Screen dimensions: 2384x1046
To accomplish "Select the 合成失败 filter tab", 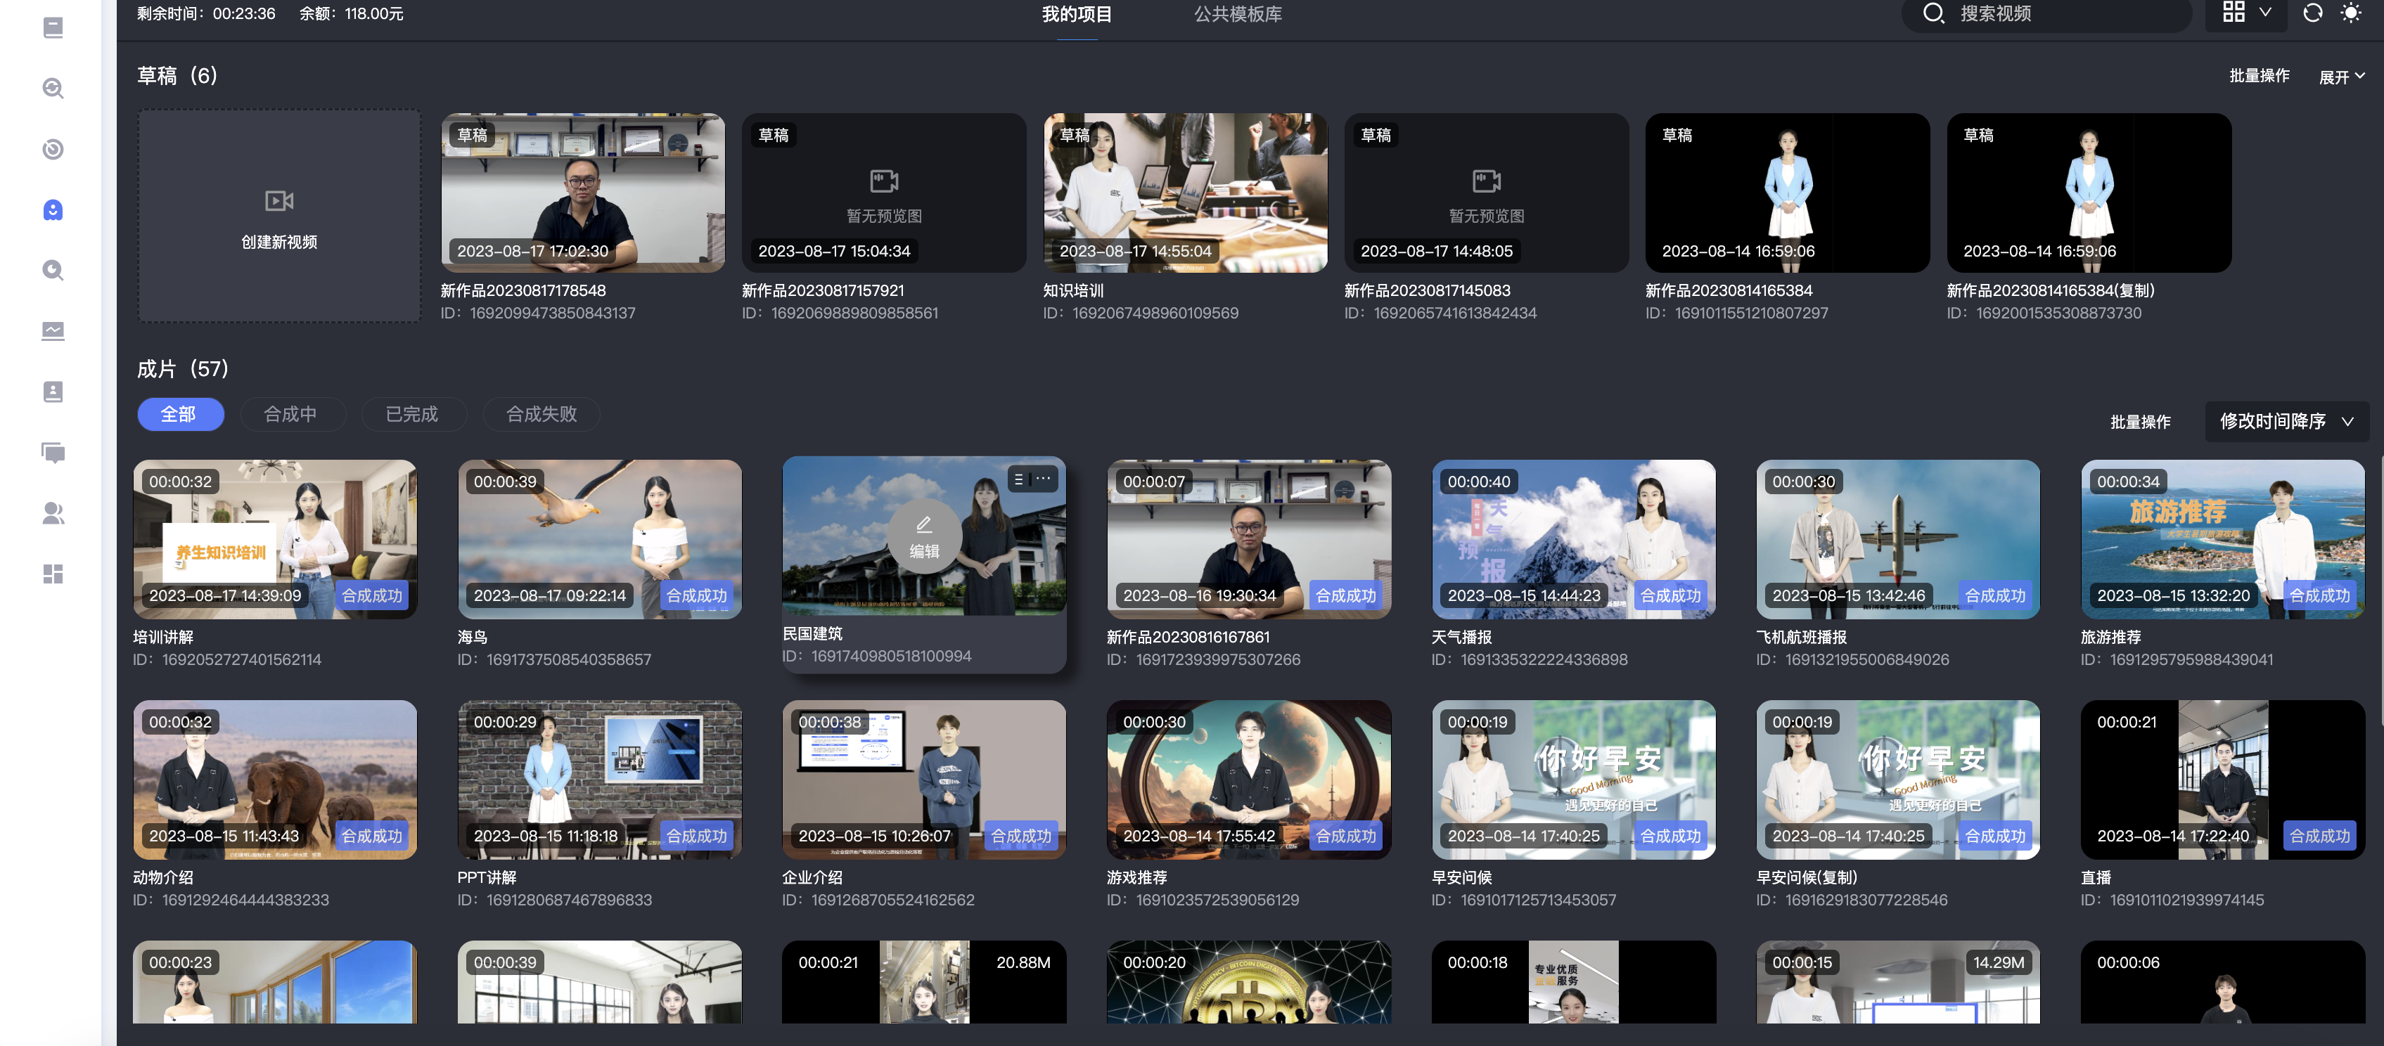I will [x=541, y=414].
